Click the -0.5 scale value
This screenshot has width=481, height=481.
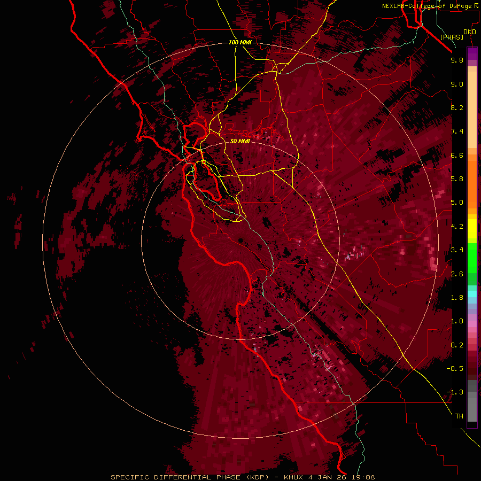[455, 369]
